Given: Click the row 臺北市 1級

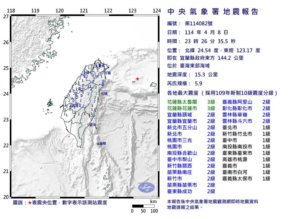Looking at the screenshot, I should click(246, 127).
